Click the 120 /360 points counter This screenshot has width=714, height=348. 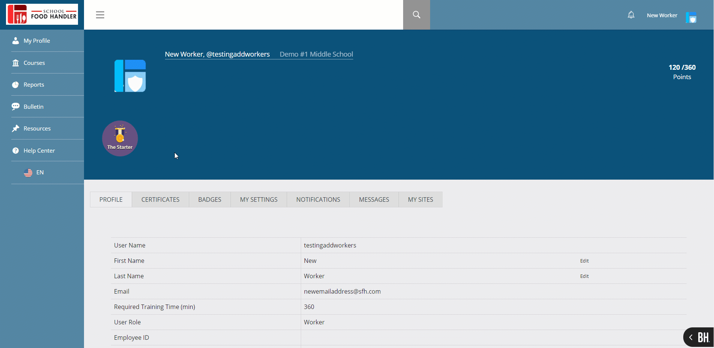[x=682, y=67]
